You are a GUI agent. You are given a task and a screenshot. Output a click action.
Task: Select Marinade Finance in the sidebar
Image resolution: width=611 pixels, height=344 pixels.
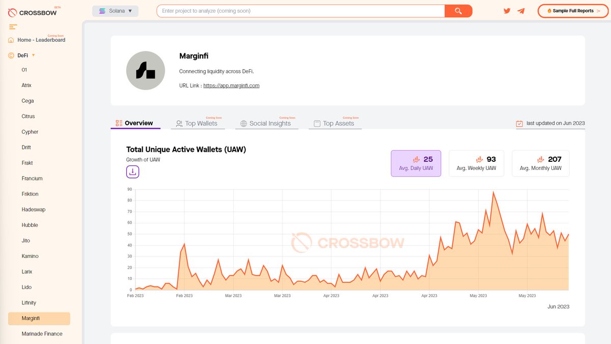pos(42,334)
